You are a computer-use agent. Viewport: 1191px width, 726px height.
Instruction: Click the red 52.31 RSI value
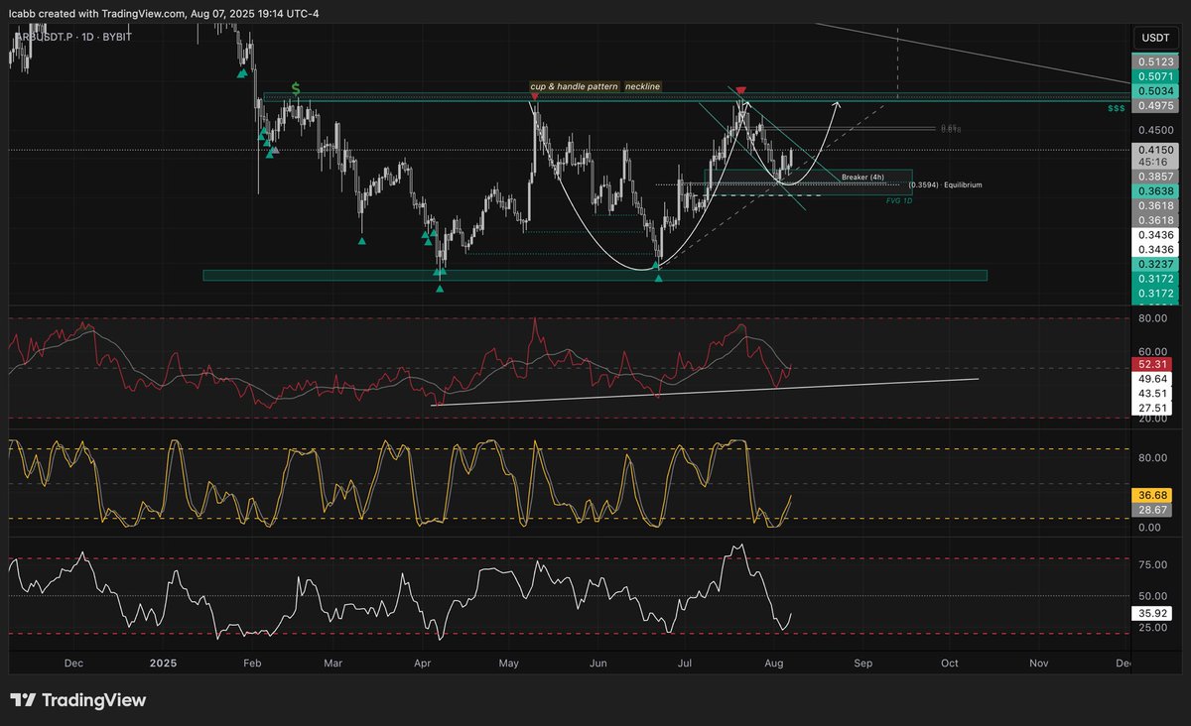(x=1154, y=363)
